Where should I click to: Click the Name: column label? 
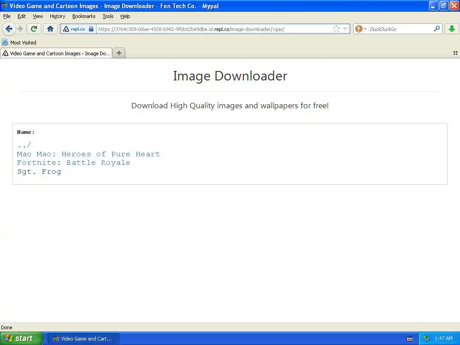[26, 133]
